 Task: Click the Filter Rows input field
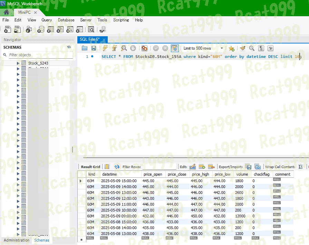159,167
